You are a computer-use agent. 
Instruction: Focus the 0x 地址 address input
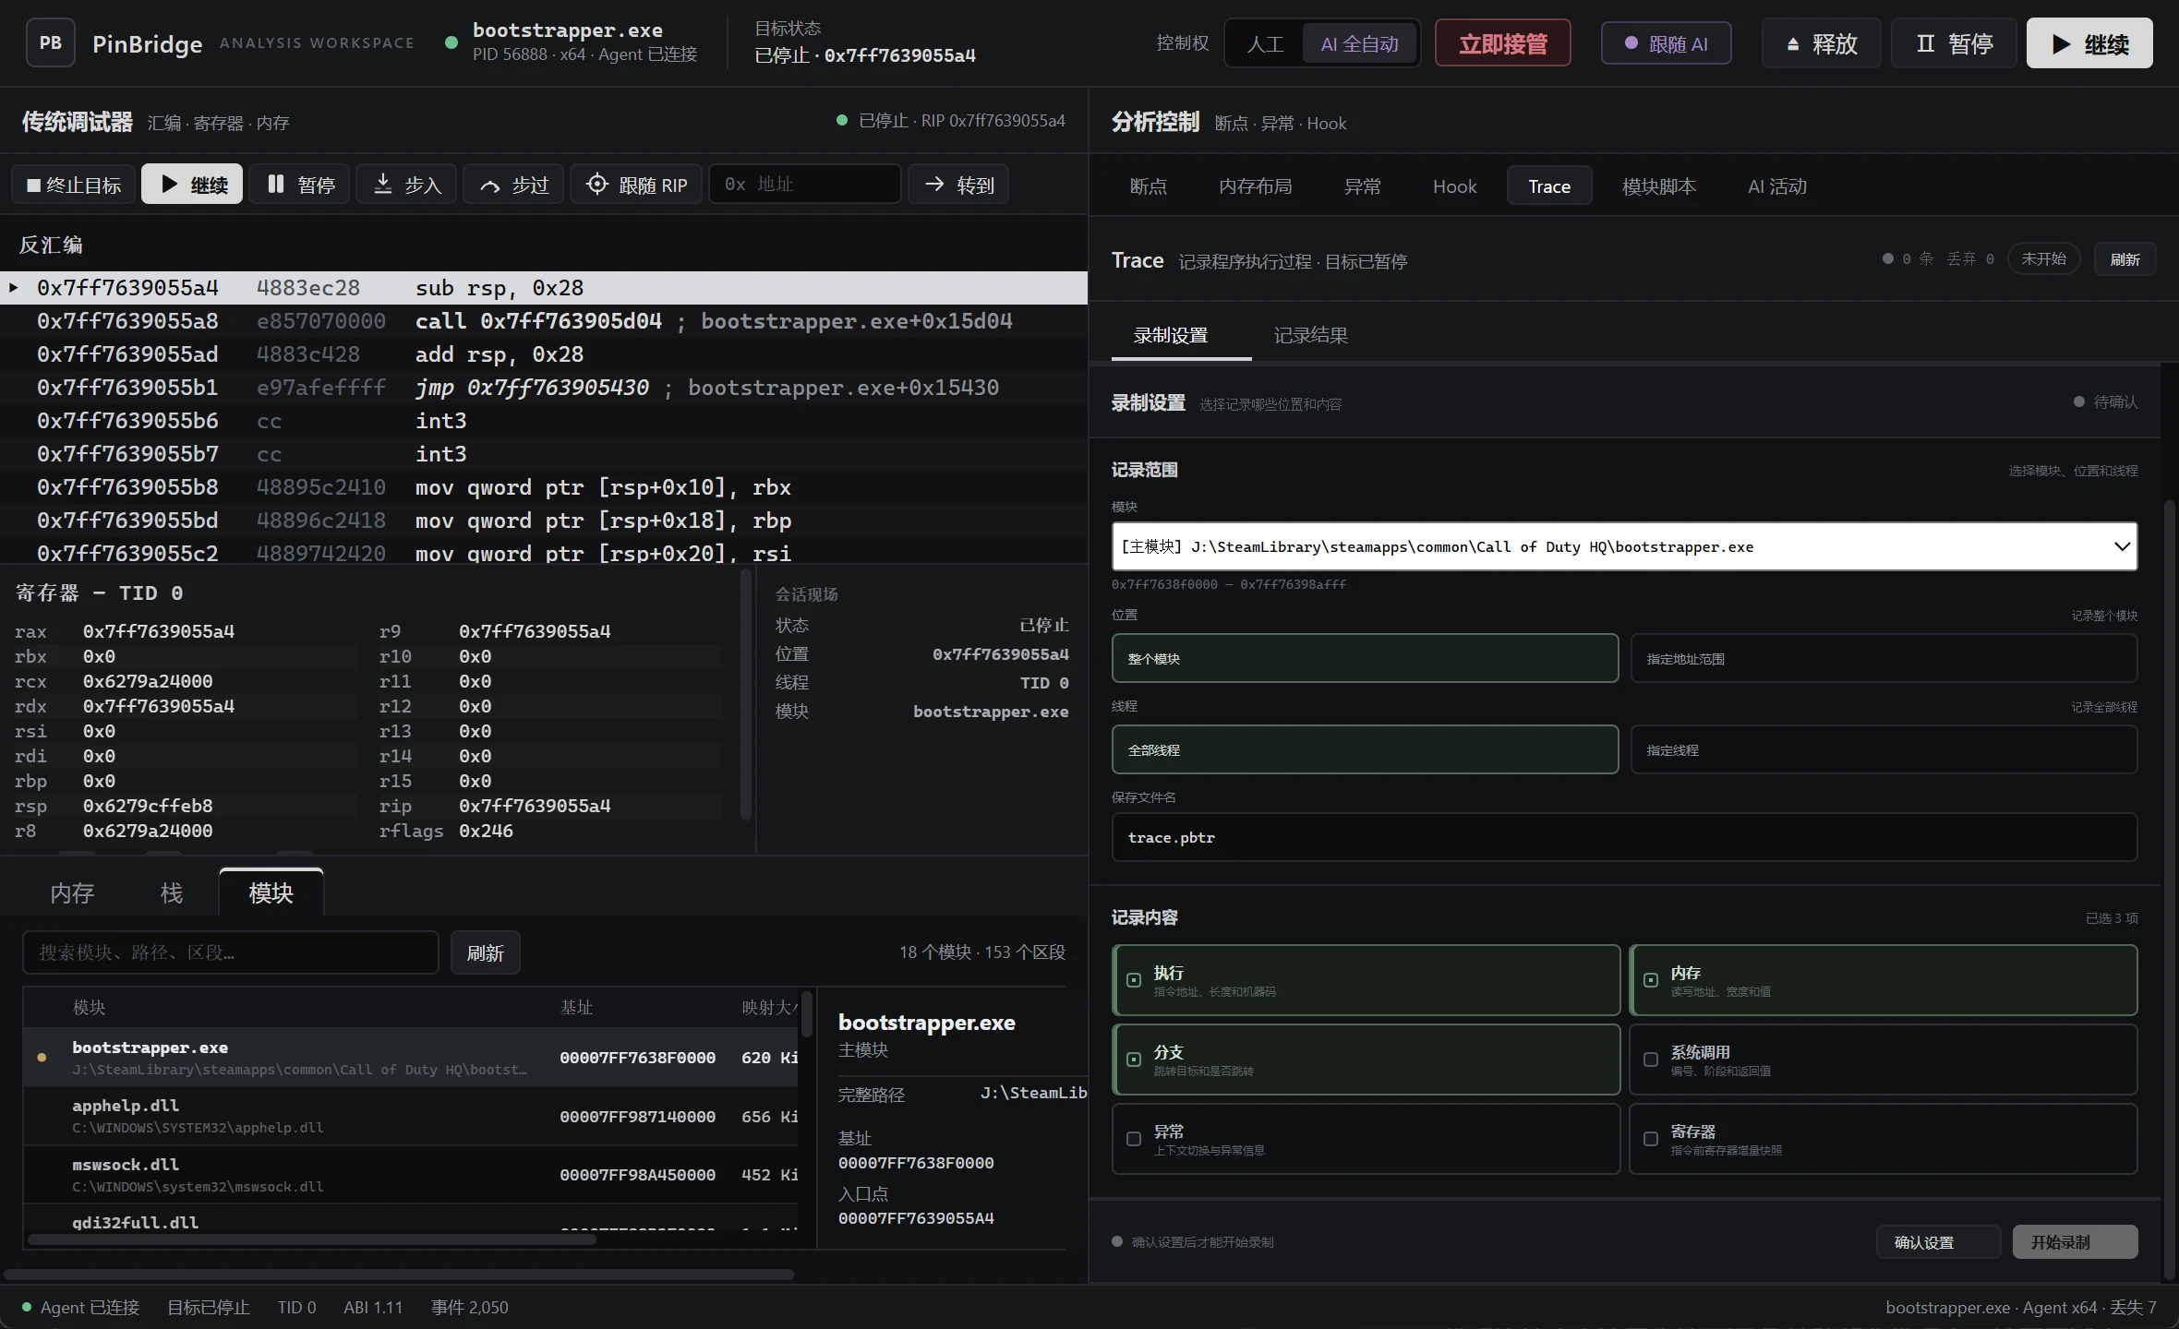[805, 185]
